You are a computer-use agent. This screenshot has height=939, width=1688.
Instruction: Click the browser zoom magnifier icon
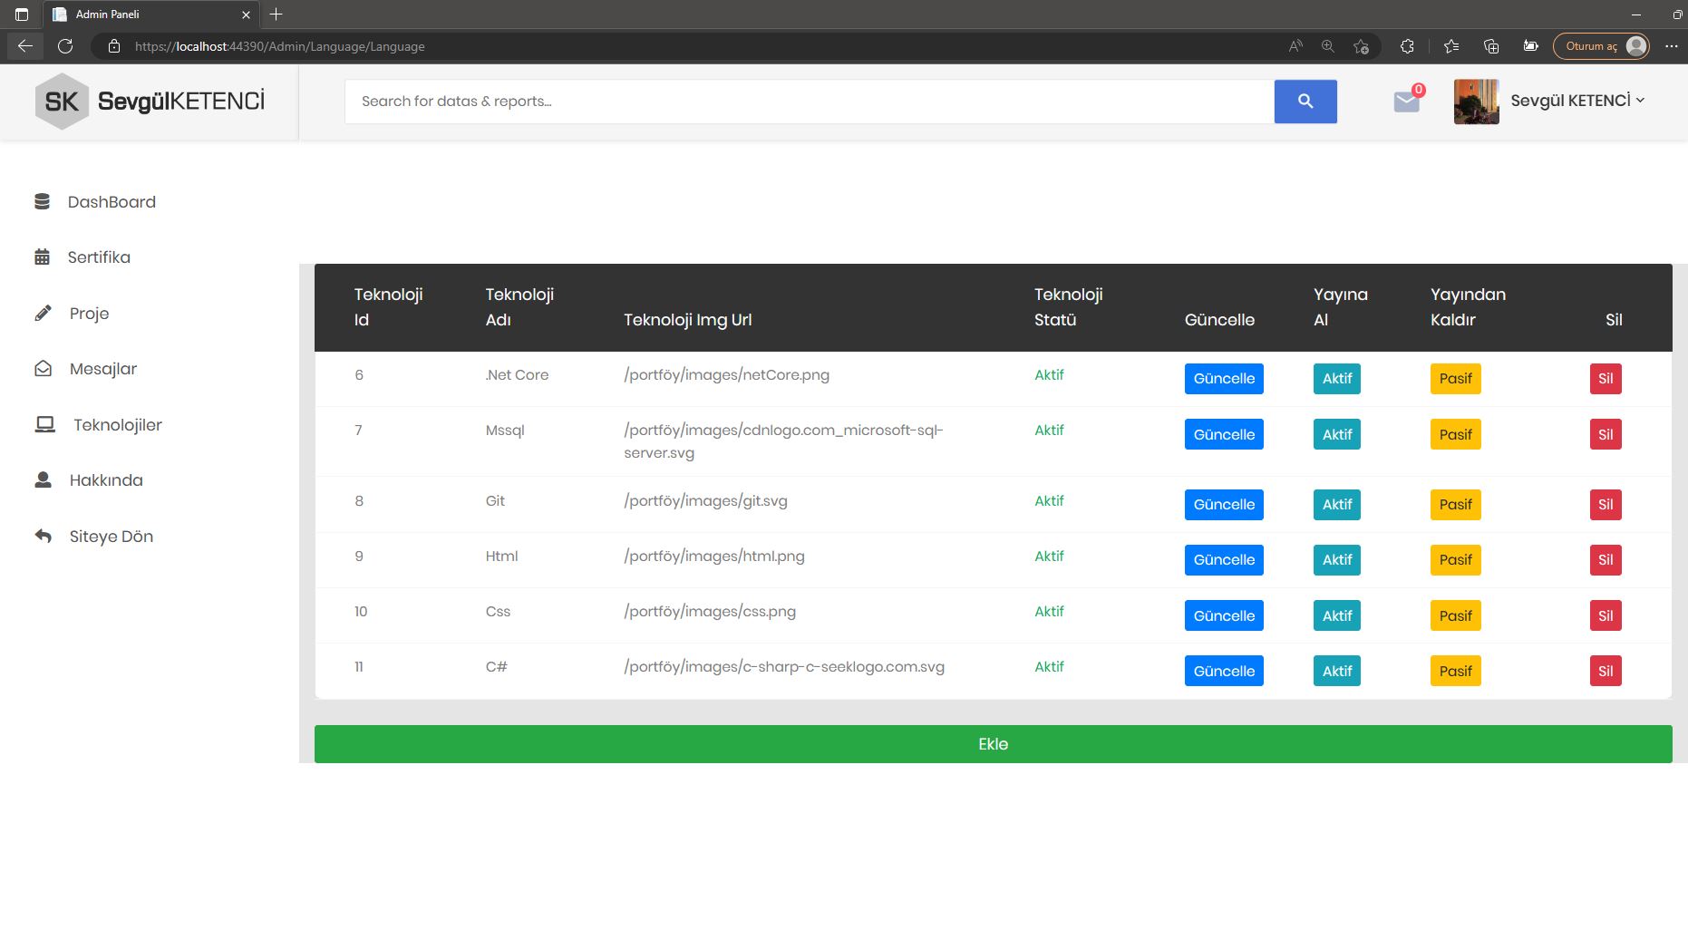(1328, 46)
